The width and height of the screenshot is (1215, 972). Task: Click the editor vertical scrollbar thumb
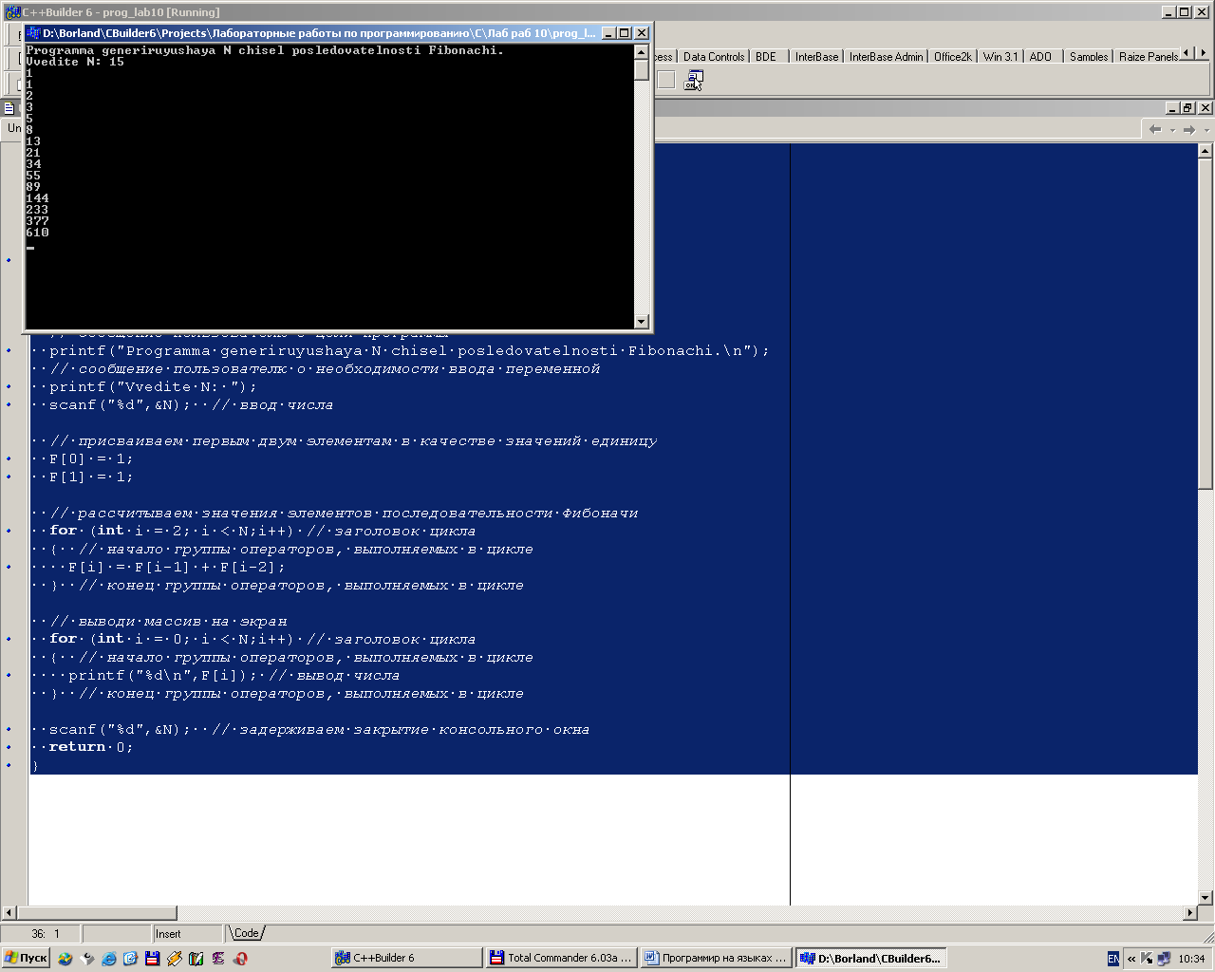click(x=1206, y=324)
